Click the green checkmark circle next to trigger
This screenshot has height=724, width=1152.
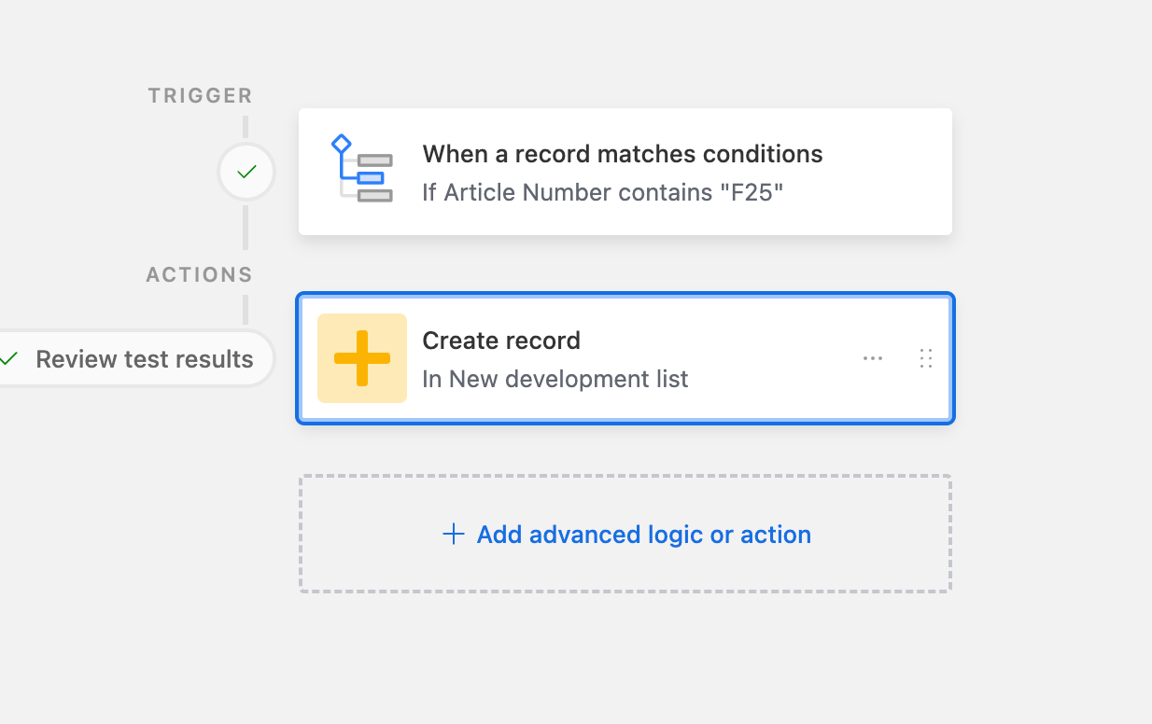[x=246, y=172]
